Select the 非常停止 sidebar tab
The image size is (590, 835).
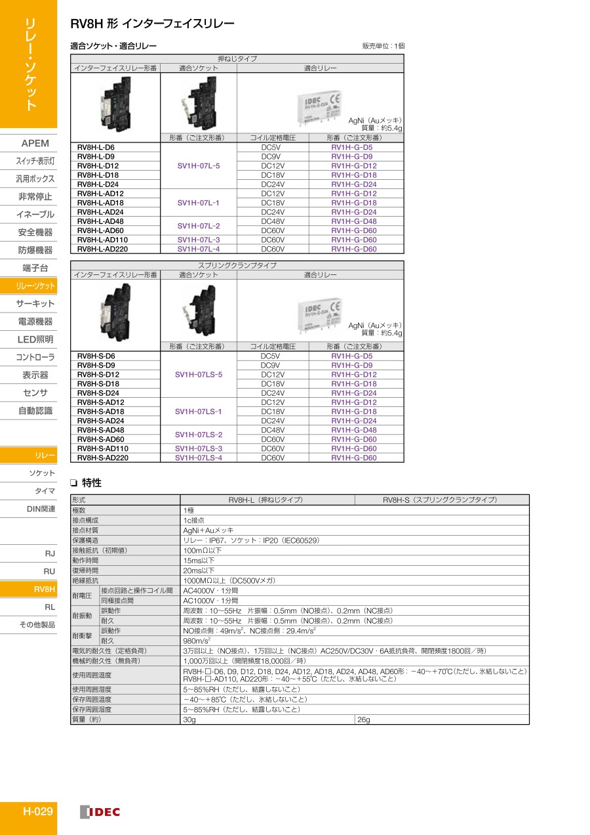(x=35, y=196)
